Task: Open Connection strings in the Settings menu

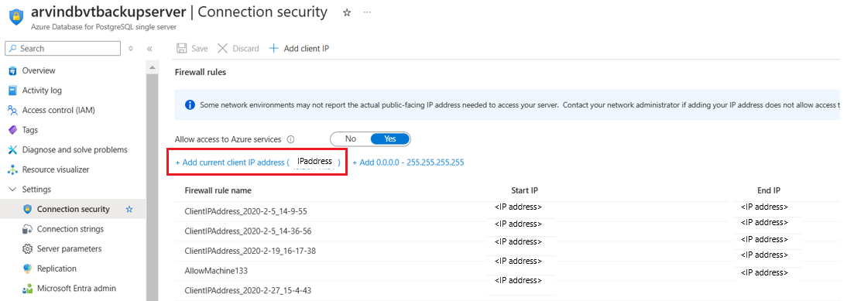Action: (x=70, y=228)
